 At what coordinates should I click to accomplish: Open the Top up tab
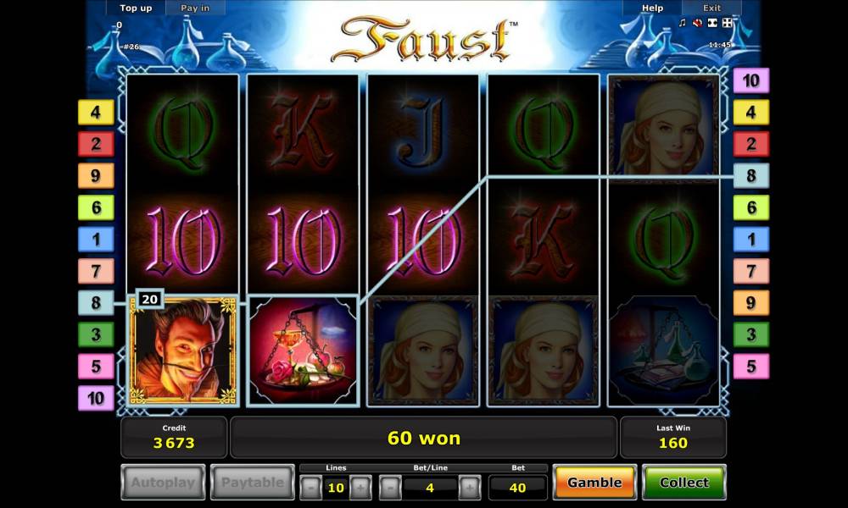[x=136, y=8]
